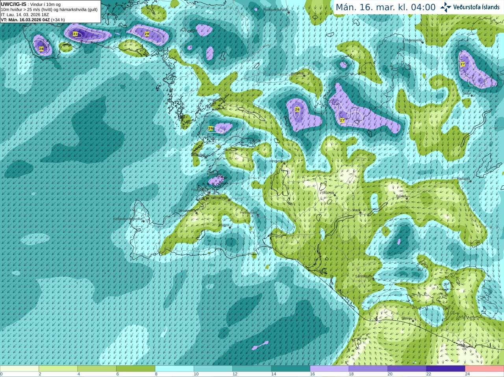
Task: Click the Húsafell station label
Action: coord(297,73)
